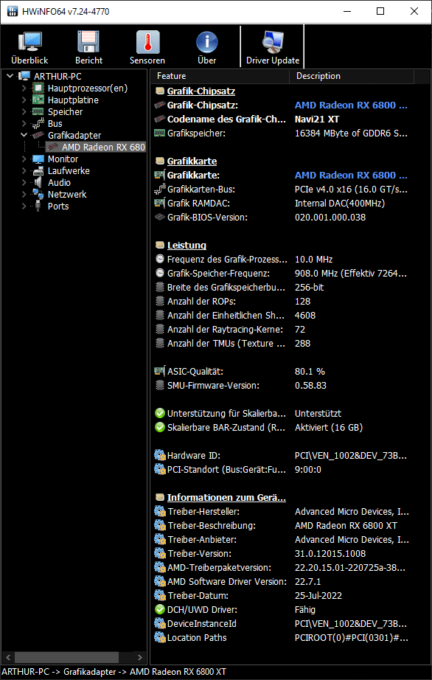Select Monitor in the tree
The height and width of the screenshot is (680, 432).
click(63, 159)
